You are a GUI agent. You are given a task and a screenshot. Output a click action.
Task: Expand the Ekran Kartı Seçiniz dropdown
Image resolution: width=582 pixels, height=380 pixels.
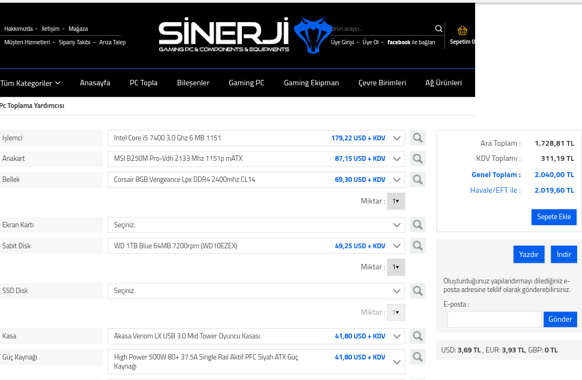[256, 225]
